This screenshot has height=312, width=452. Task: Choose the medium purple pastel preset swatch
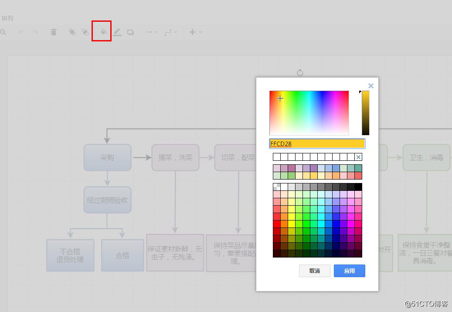coord(314,168)
